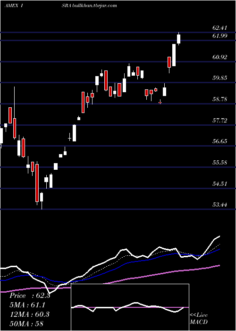Click the last white candlestick near 62.41
The height and width of the screenshot is (331, 236).
[x=179, y=39]
